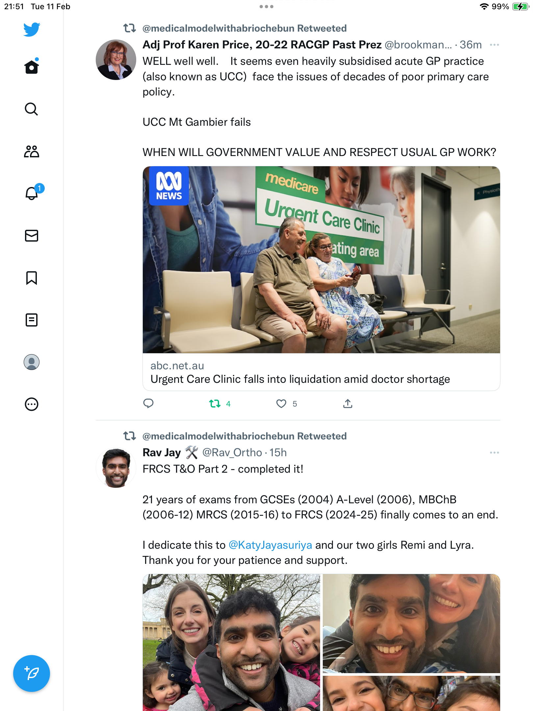Tap the Wi-Fi status icon
Viewport: 533px width, 711px height.
point(484,7)
